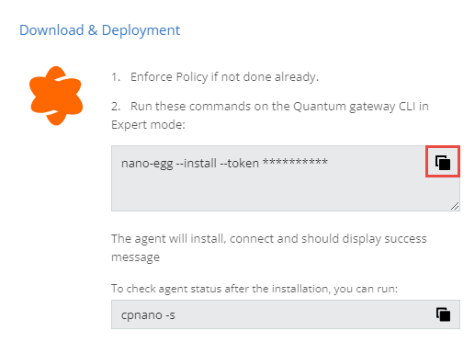Copy the nano-egg install command
Screen dimensions: 475x354
click(x=443, y=162)
